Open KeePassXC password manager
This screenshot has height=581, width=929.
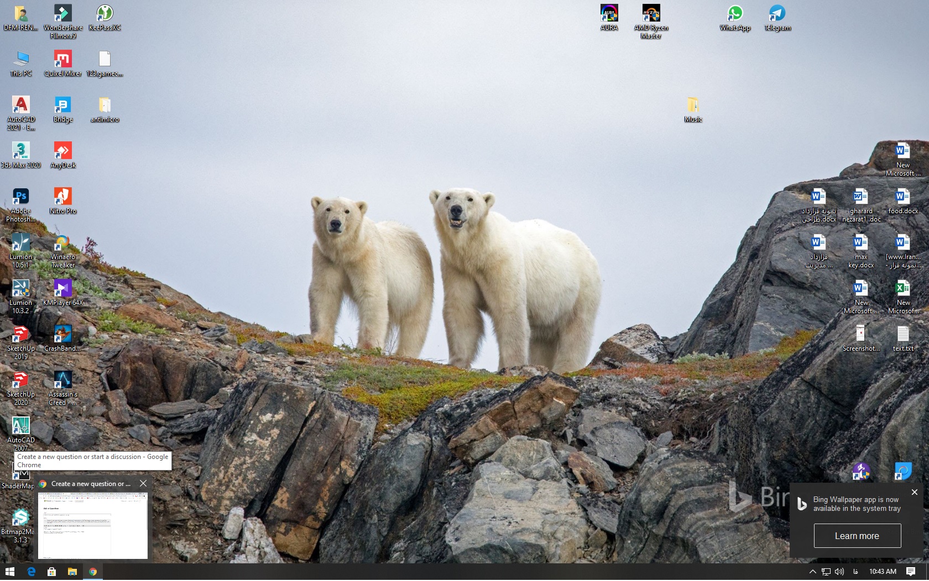(105, 12)
